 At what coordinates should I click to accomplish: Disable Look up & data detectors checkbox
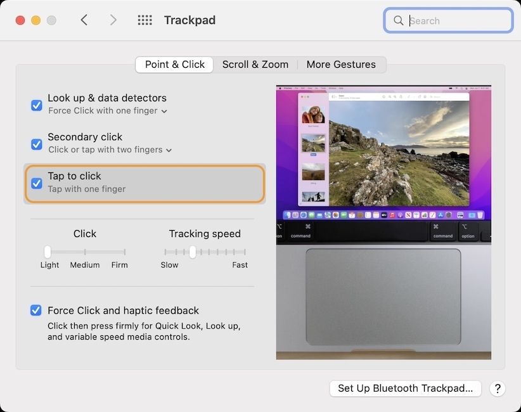[x=37, y=105]
